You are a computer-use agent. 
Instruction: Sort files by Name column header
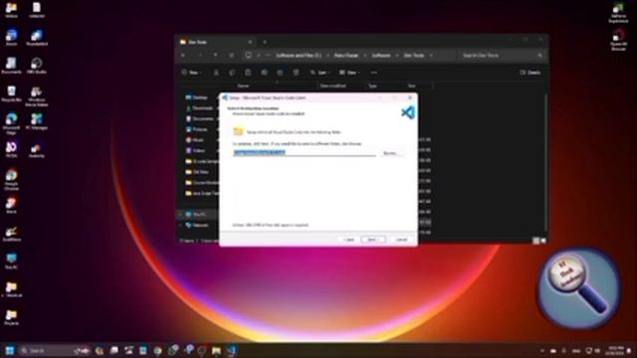pos(243,86)
